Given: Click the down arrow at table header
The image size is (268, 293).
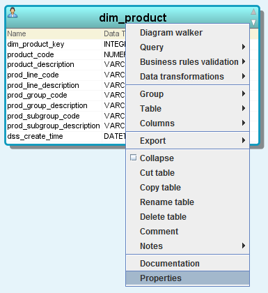Looking at the screenshot, I should coord(253,22).
